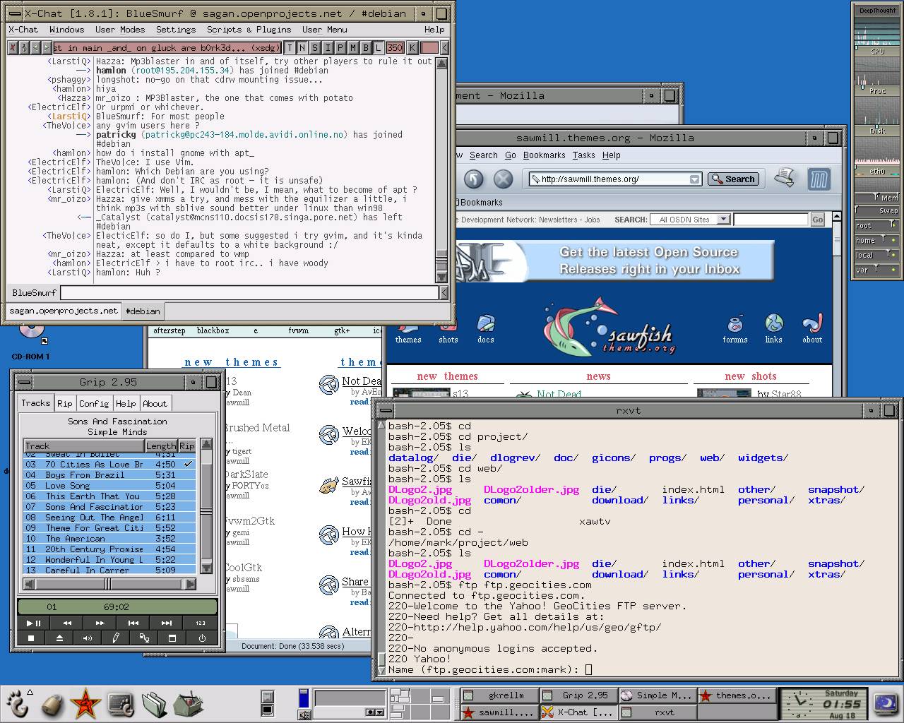
Task: Click the pencil disc editor icon in Grip
Action: [117, 638]
